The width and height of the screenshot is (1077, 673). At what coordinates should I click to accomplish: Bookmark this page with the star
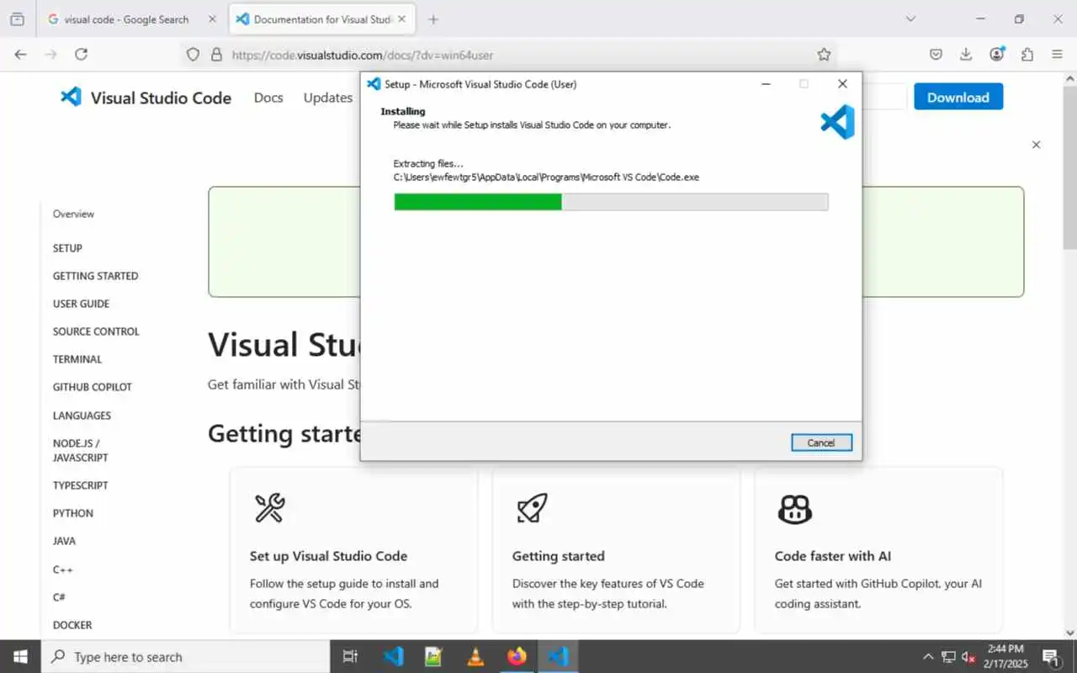[x=824, y=55]
